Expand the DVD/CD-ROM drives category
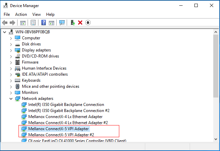 (11, 56)
